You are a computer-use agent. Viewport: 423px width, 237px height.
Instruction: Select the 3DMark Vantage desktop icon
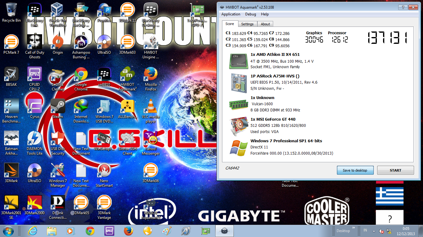[104, 207]
